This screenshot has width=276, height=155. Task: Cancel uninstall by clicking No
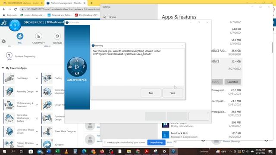[x=151, y=93]
